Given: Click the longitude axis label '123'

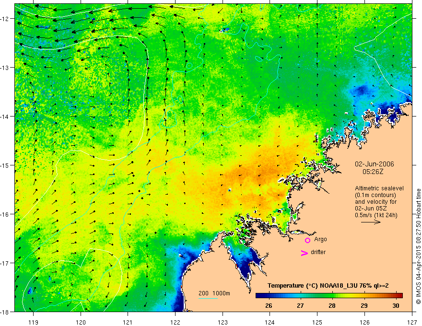Looking at the screenshot, I should 223,322.
